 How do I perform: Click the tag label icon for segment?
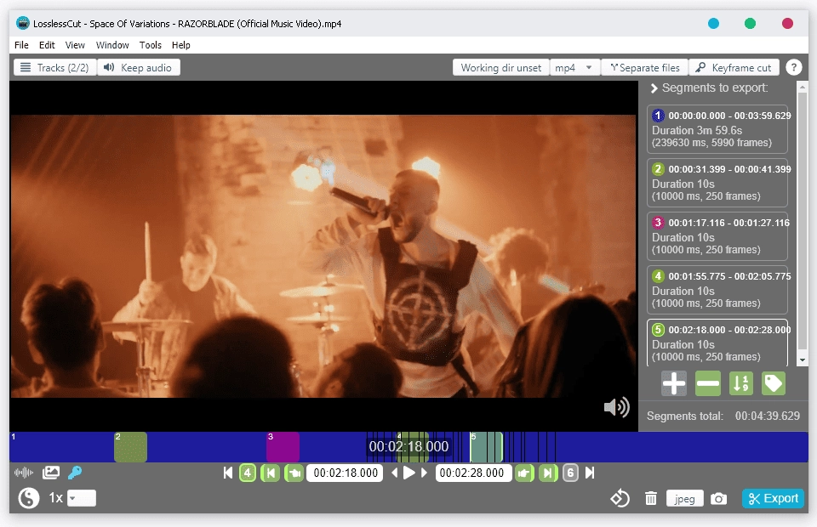[774, 384]
